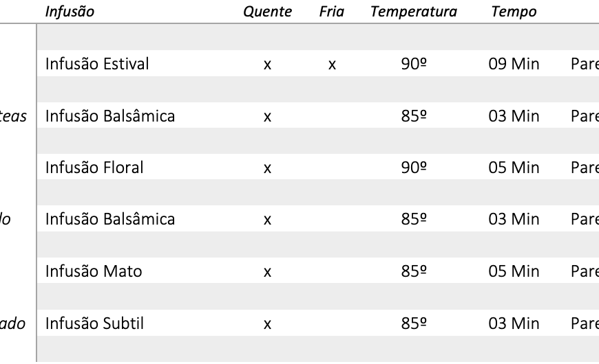Select the Infusão Subtil cell
The image size is (599, 364).
(94, 323)
